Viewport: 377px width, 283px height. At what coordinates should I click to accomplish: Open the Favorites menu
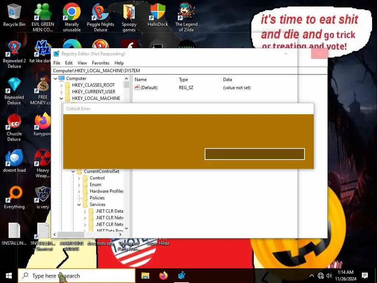[x=101, y=63]
